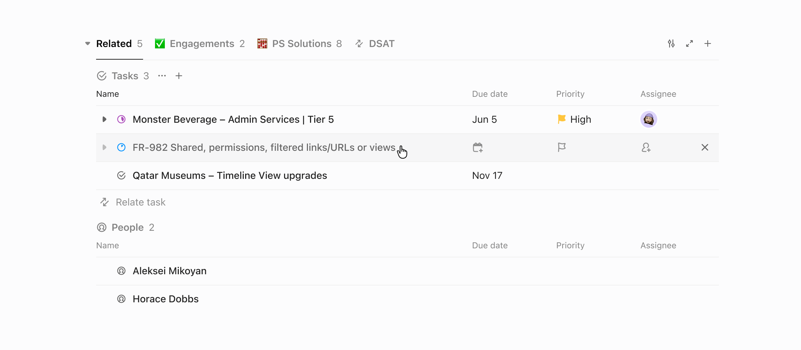Expand the Monster Beverage task subtasks
The image size is (801, 350).
coord(104,119)
